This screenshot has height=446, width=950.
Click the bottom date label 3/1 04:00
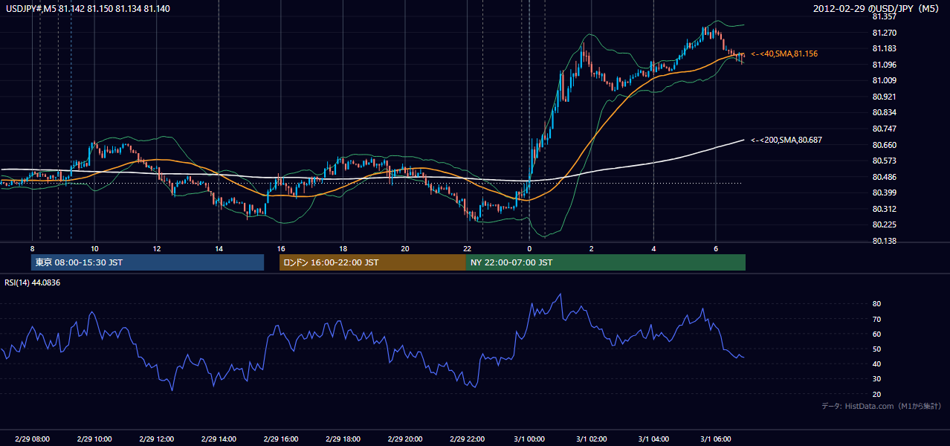pos(653,439)
